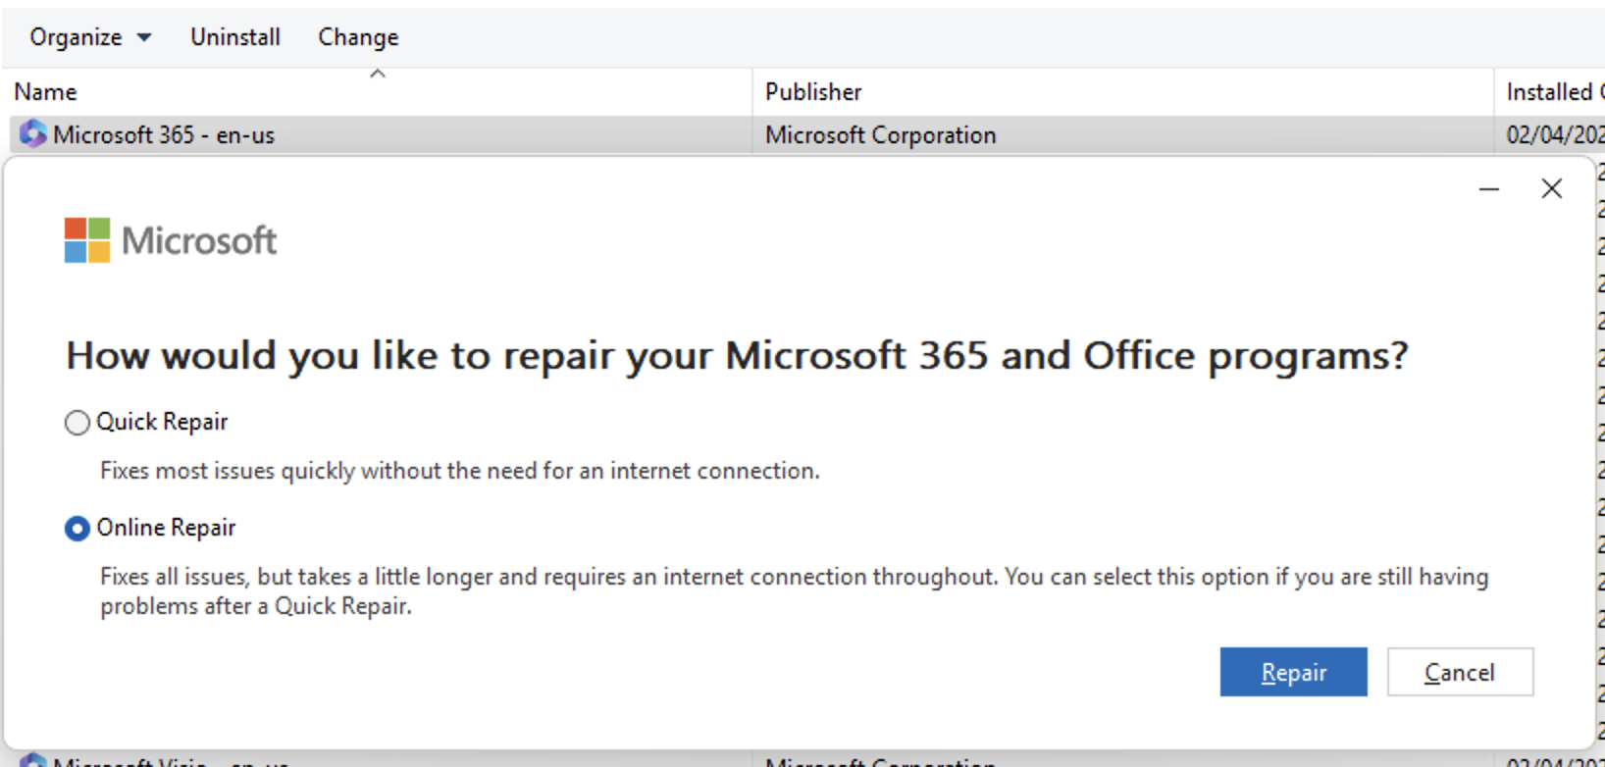Viewport: 1605px width, 767px height.
Task: Click the Microsoft Visio icon at bottom
Action: click(32, 761)
